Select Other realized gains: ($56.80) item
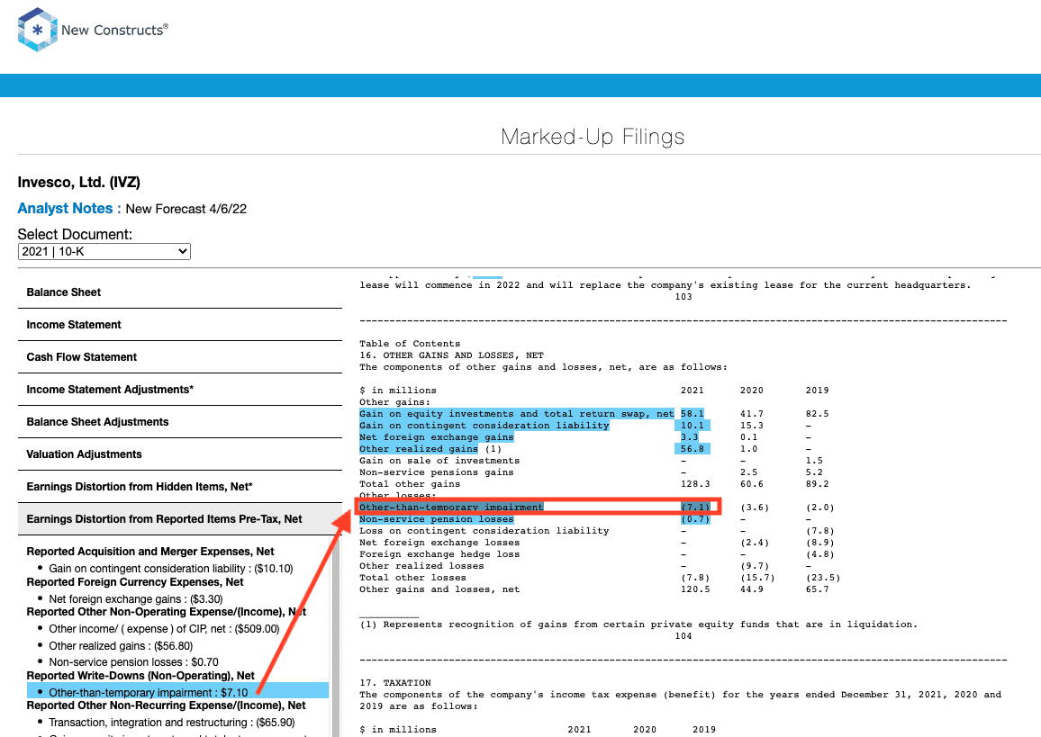This screenshot has width=1041, height=737. (x=121, y=646)
